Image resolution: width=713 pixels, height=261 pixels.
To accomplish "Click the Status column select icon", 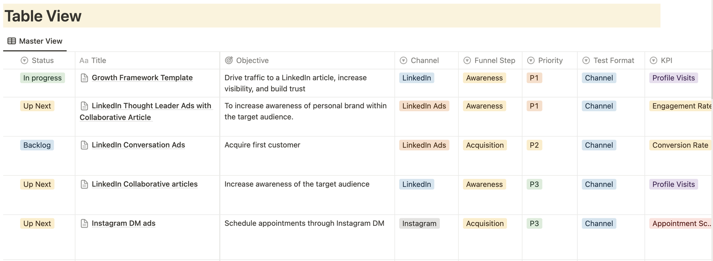I will tap(24, 60).
